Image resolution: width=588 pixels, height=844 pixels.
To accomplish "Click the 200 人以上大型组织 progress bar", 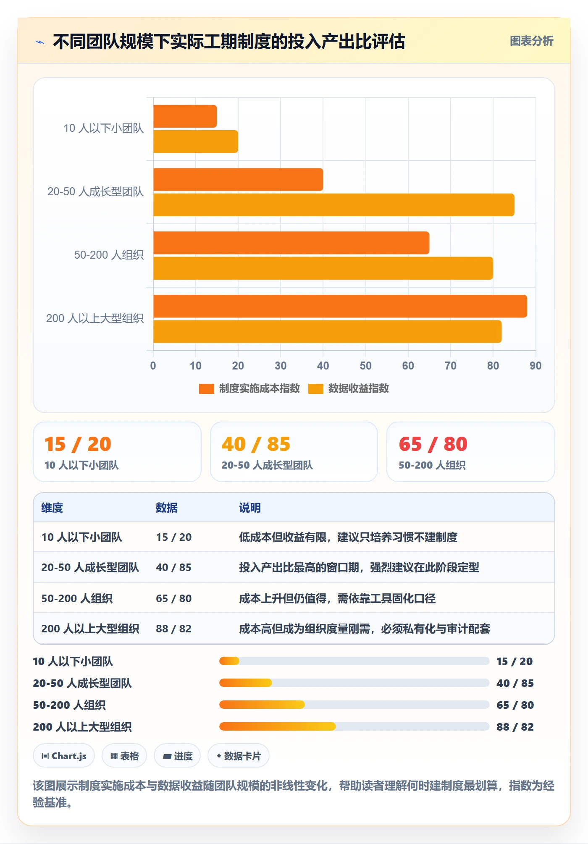I will pos(354,726).
